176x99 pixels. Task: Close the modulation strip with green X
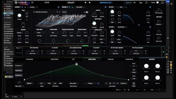pyautogui.click(x=163, y=52)
